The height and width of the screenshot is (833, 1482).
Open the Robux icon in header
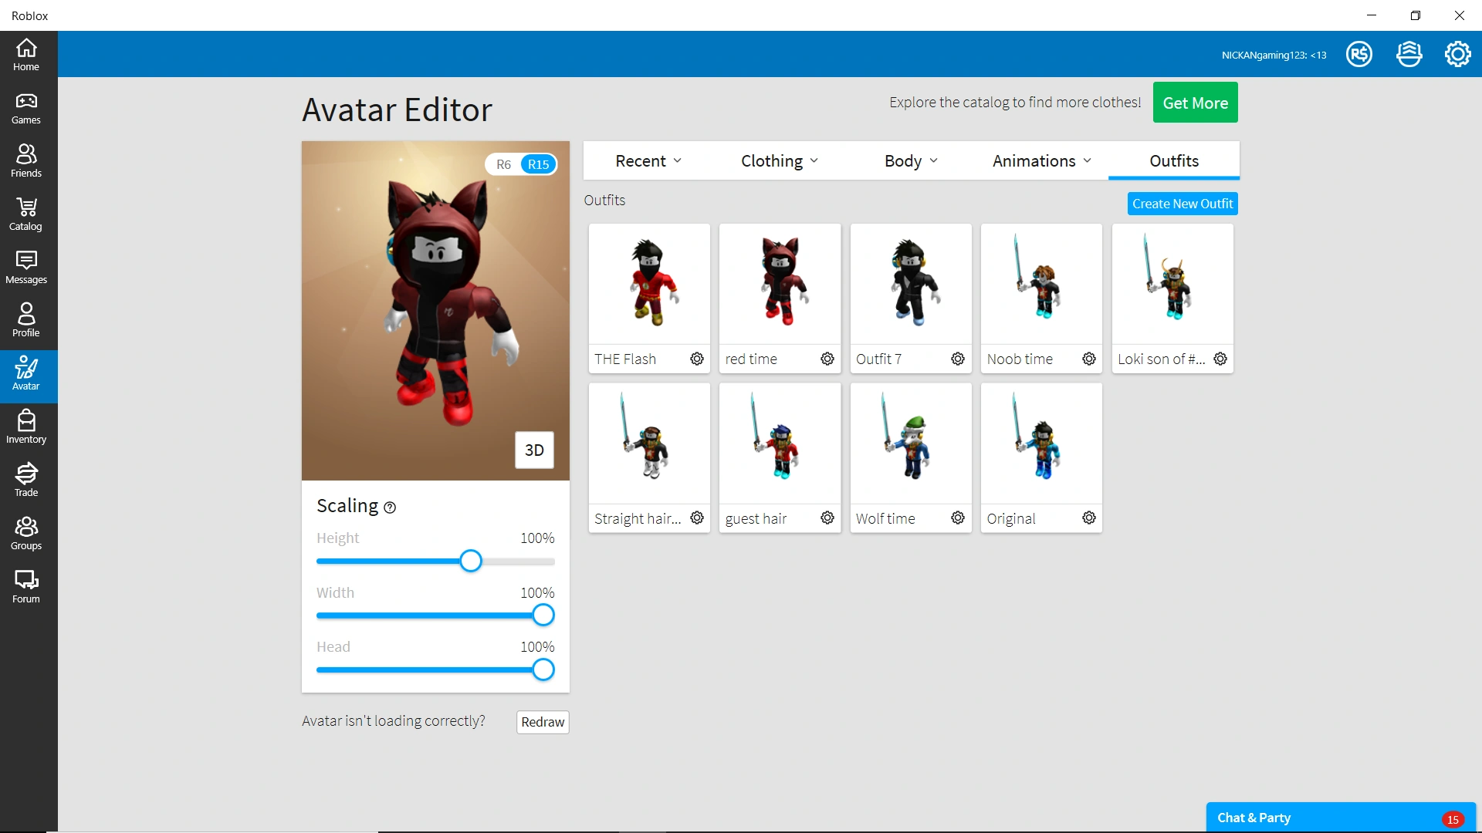[1359, 54]
